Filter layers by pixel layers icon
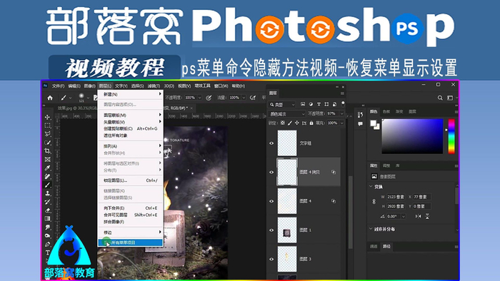Viewport: 500px width, 281px height. coord(303,104)
